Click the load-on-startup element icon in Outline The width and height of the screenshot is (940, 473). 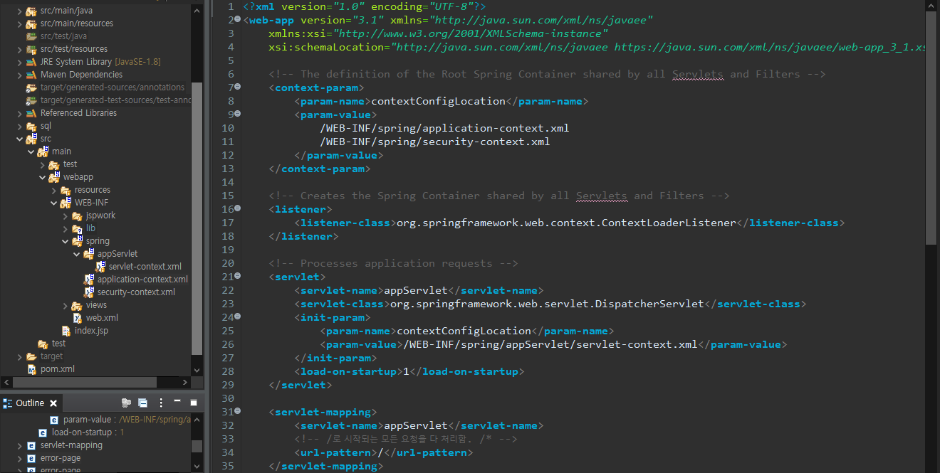click(43, 432)
